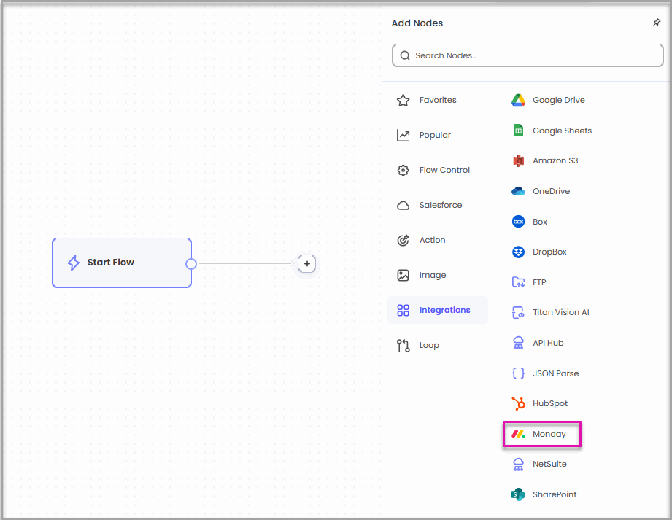Click the Flow Control gear icon

[x=403, y=170]
